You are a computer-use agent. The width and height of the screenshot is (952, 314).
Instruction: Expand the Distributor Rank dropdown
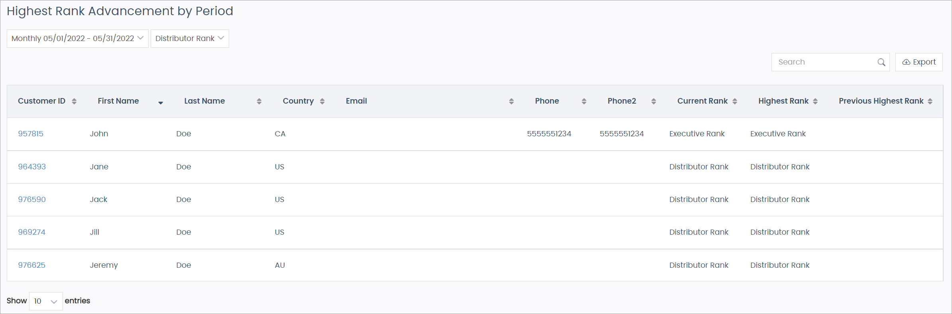190,39
